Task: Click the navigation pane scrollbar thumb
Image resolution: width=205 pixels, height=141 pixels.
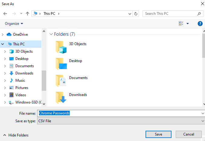Action: coord(44,80)
